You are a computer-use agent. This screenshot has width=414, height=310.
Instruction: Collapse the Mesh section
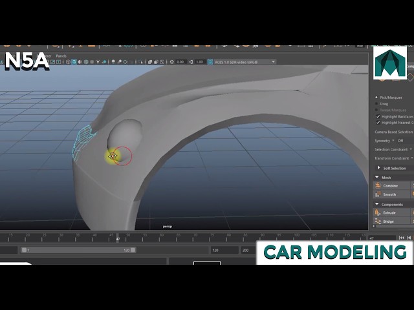(377, 177)
